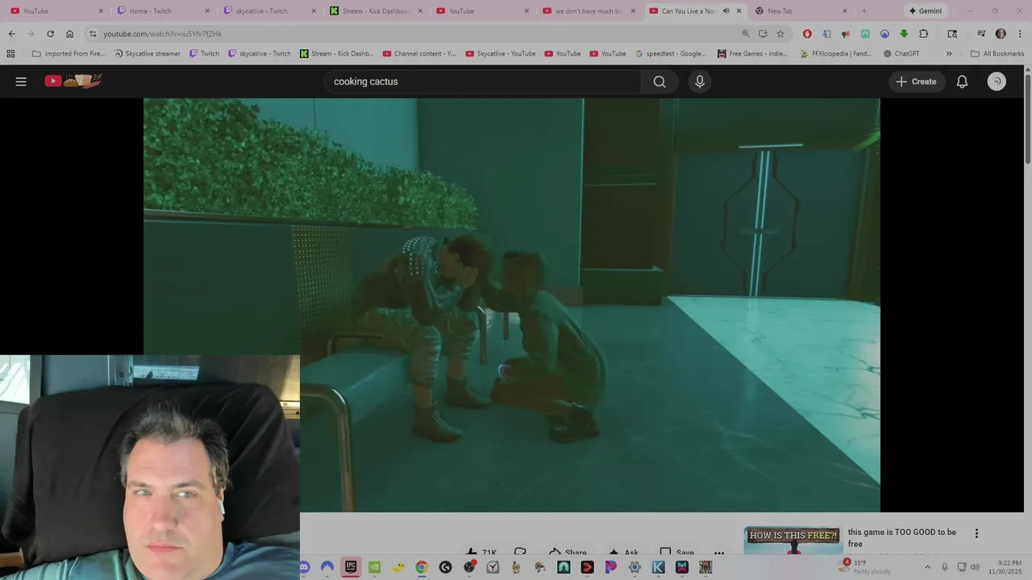Screen dimensions: 1032x580
Task: Click the URL address bar
Action: (x=419, y=34)
